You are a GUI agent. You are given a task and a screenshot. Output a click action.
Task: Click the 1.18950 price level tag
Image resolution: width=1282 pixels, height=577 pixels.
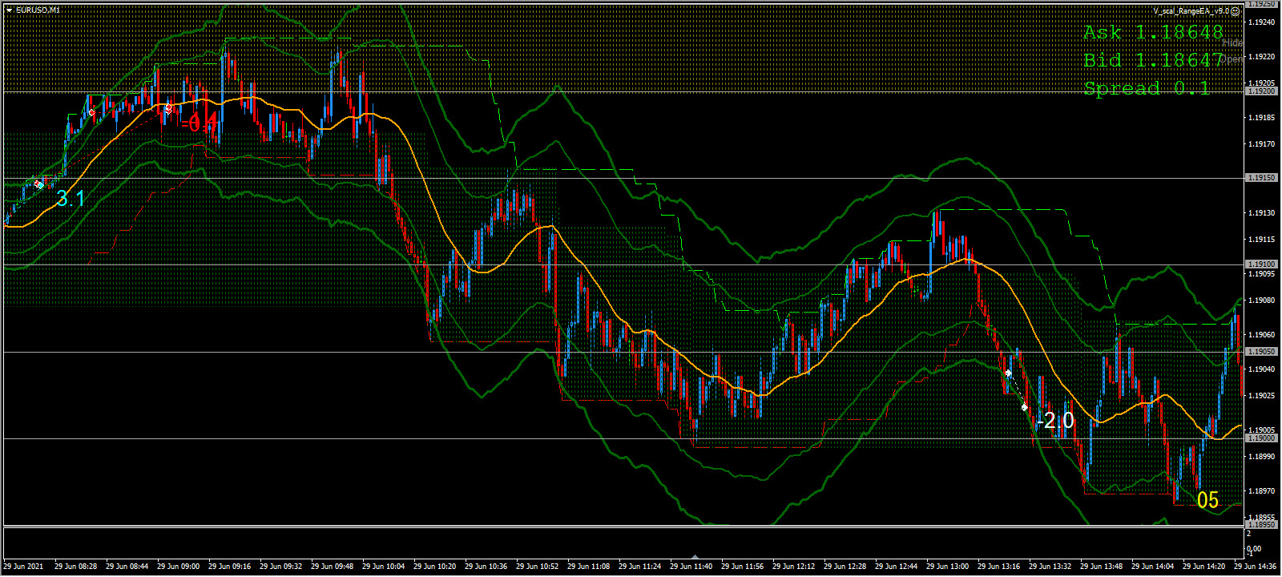pyautogui.click(x=1261, y=525)
